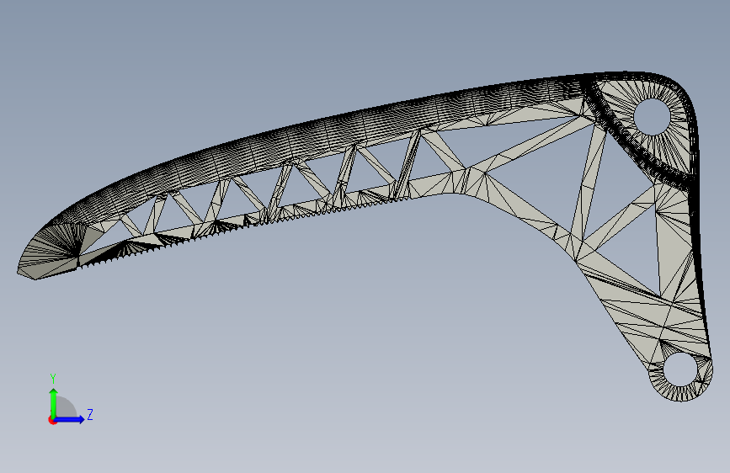The width and height of the screenshot is (730, 473).
Task: Click the red X axis dot at the triad origin
Action: tap(52, 420)
